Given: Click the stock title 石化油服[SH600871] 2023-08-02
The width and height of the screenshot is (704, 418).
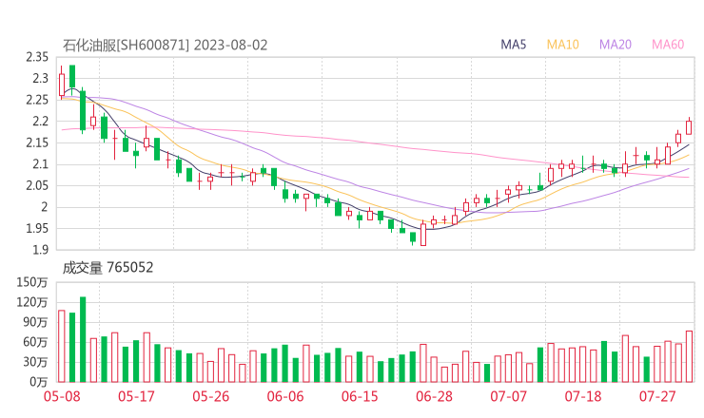Looking at the screenshot, I should pos(165,45).
